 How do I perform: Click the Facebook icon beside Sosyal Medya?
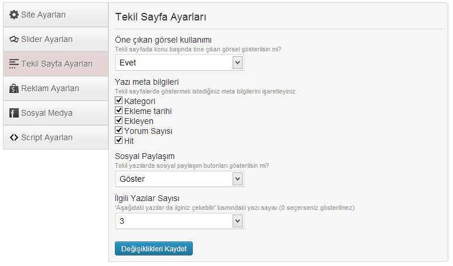click(x=14, y=113)
